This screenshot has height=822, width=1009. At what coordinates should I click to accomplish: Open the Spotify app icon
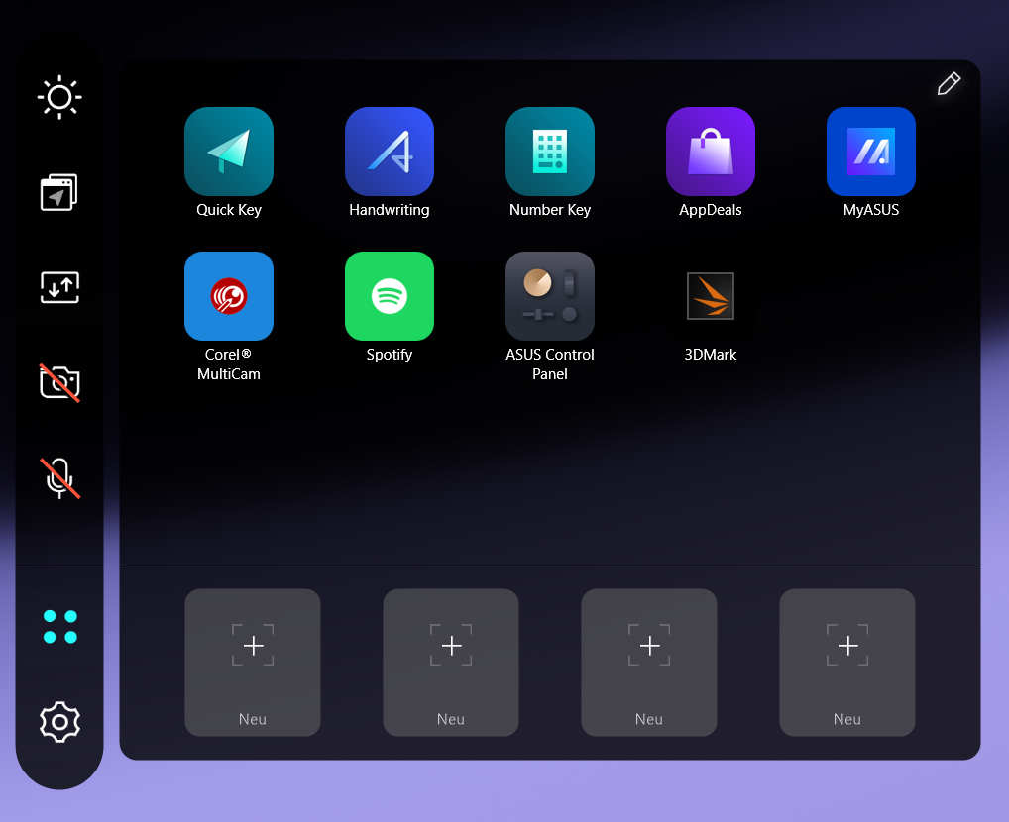click(x=390, y=296)
